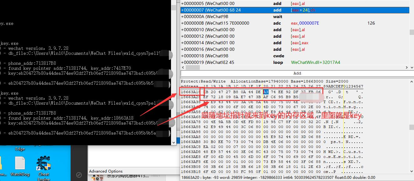
Task: Select the +00000016 add [eax],al row
Action: (295, 49)
